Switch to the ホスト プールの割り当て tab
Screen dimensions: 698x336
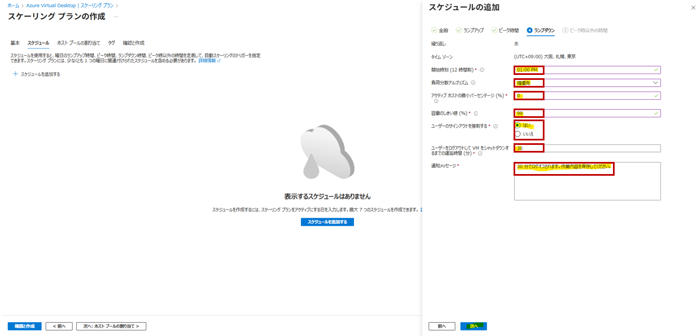click(x=78, y=42)
